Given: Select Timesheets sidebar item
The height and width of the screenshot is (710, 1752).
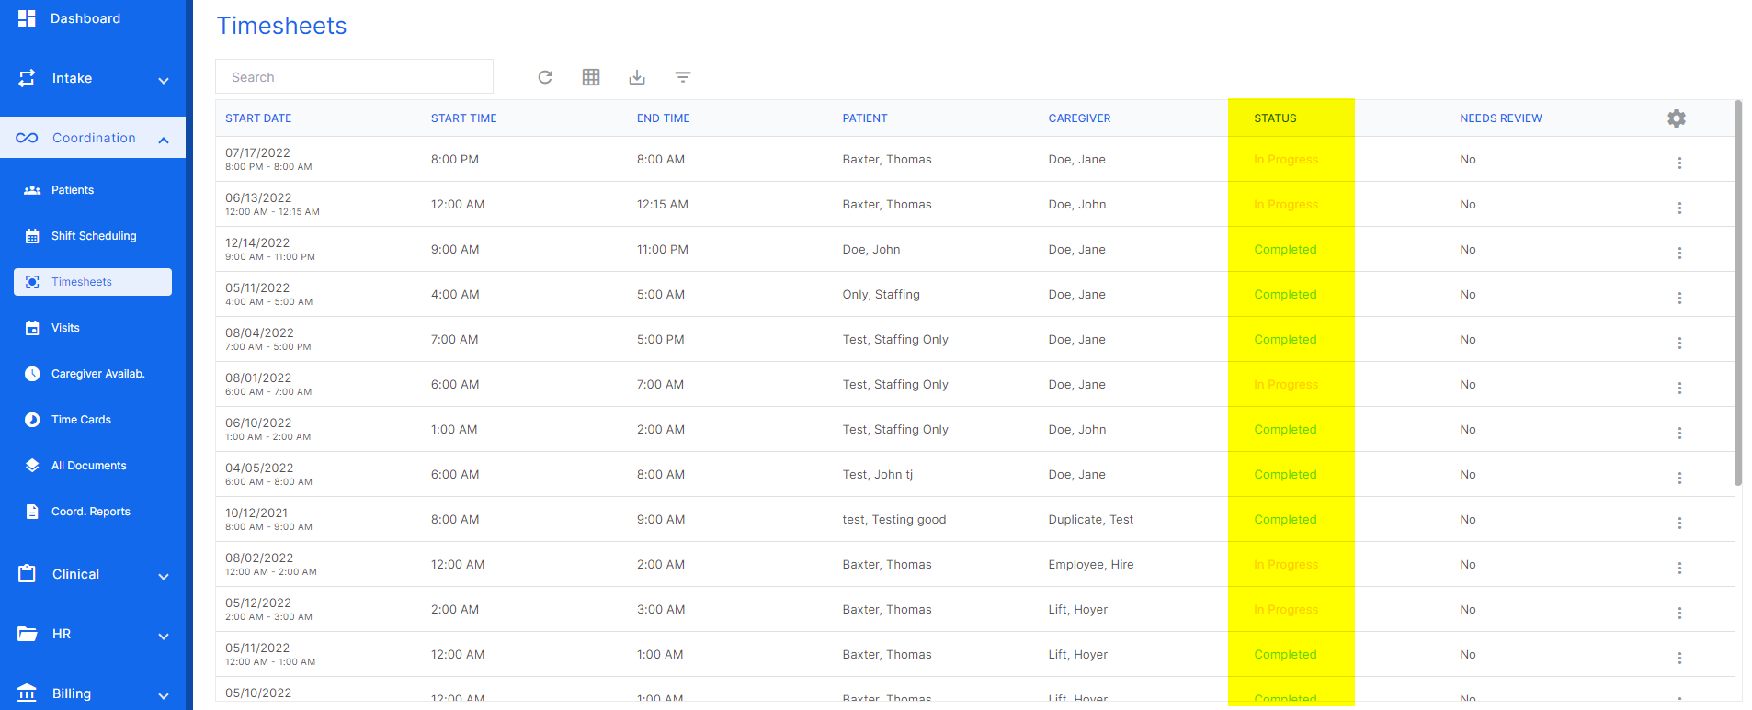Looking at the screenshot, I should (93, 282).
